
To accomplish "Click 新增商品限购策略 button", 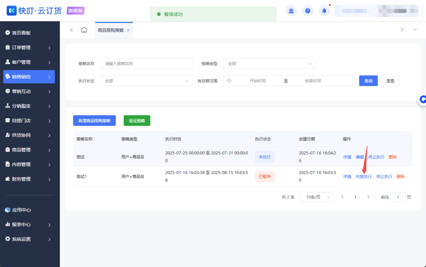I will (x=94, y=121).
